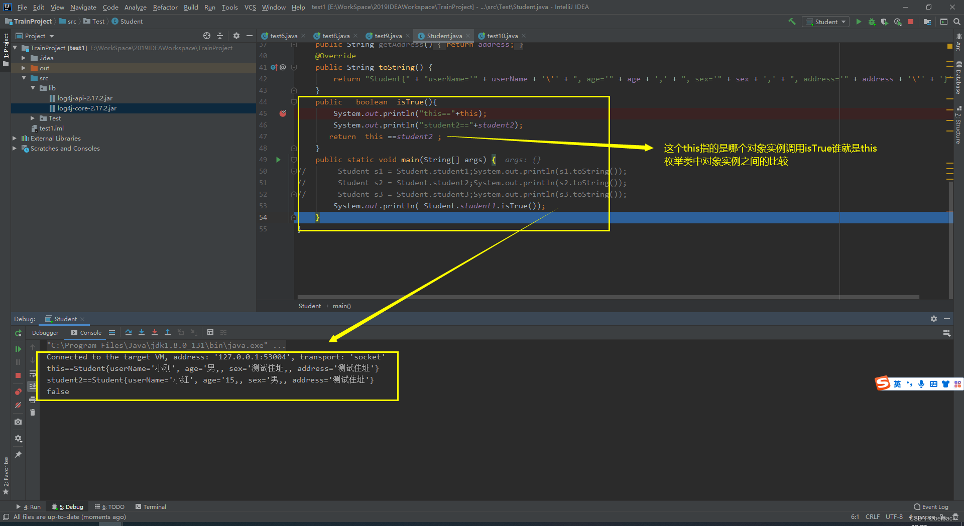Resume program in the Debug panel
The width and height of the screenshot is (964, 526).
tap(18, 349)
